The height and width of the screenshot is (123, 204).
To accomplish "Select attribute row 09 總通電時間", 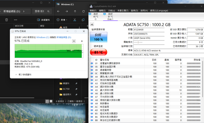I will pos(146,70).
